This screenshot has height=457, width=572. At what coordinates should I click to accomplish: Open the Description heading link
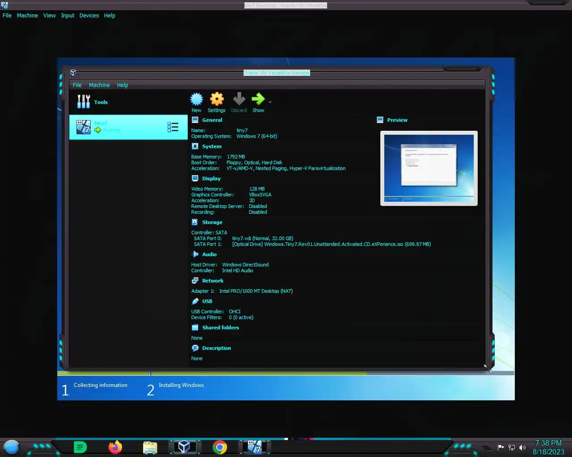point(216,348)
